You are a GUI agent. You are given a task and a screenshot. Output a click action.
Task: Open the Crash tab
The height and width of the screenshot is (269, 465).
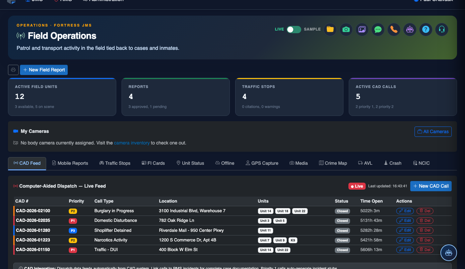393,163
